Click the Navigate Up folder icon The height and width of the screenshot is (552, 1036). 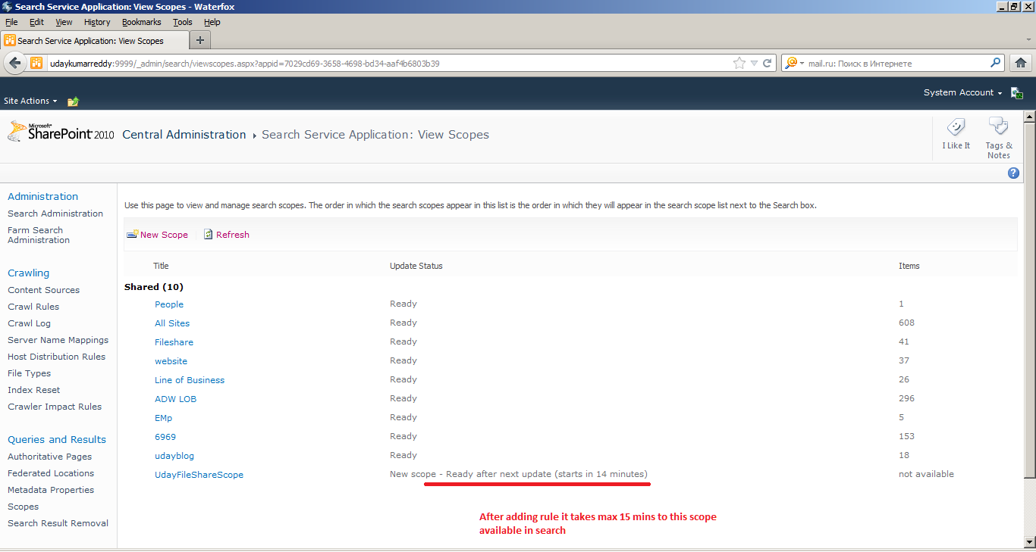73,101
